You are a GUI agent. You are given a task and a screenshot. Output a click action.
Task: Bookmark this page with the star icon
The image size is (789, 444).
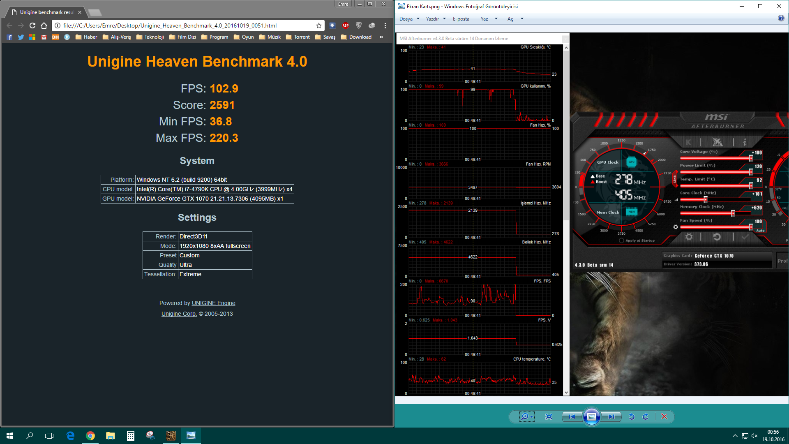click(x=319, y=25)
